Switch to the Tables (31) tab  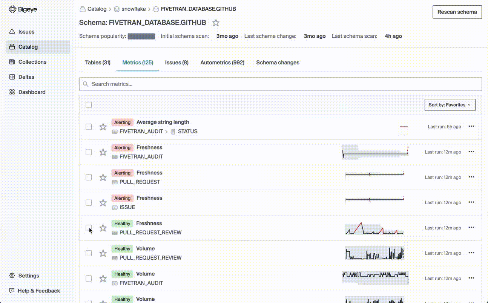point(98,63)
